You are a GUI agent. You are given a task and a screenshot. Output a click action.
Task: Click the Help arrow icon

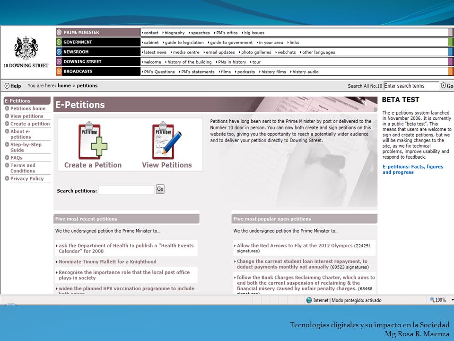coord(7,86)
